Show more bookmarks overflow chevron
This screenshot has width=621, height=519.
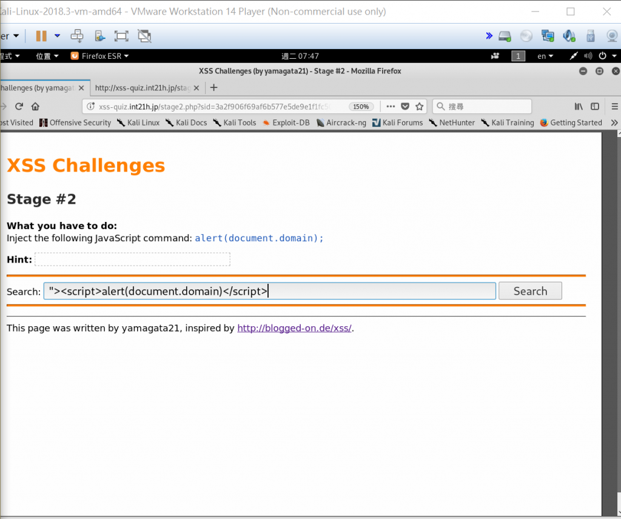614,122
